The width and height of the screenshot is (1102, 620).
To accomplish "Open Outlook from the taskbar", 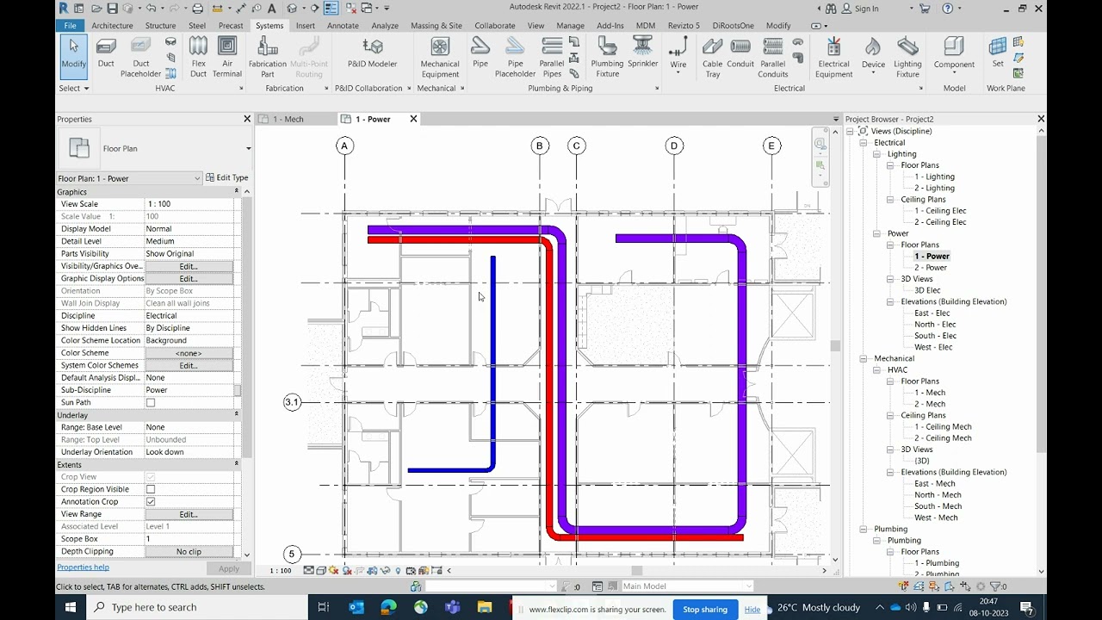I will [x=356, y=607].
